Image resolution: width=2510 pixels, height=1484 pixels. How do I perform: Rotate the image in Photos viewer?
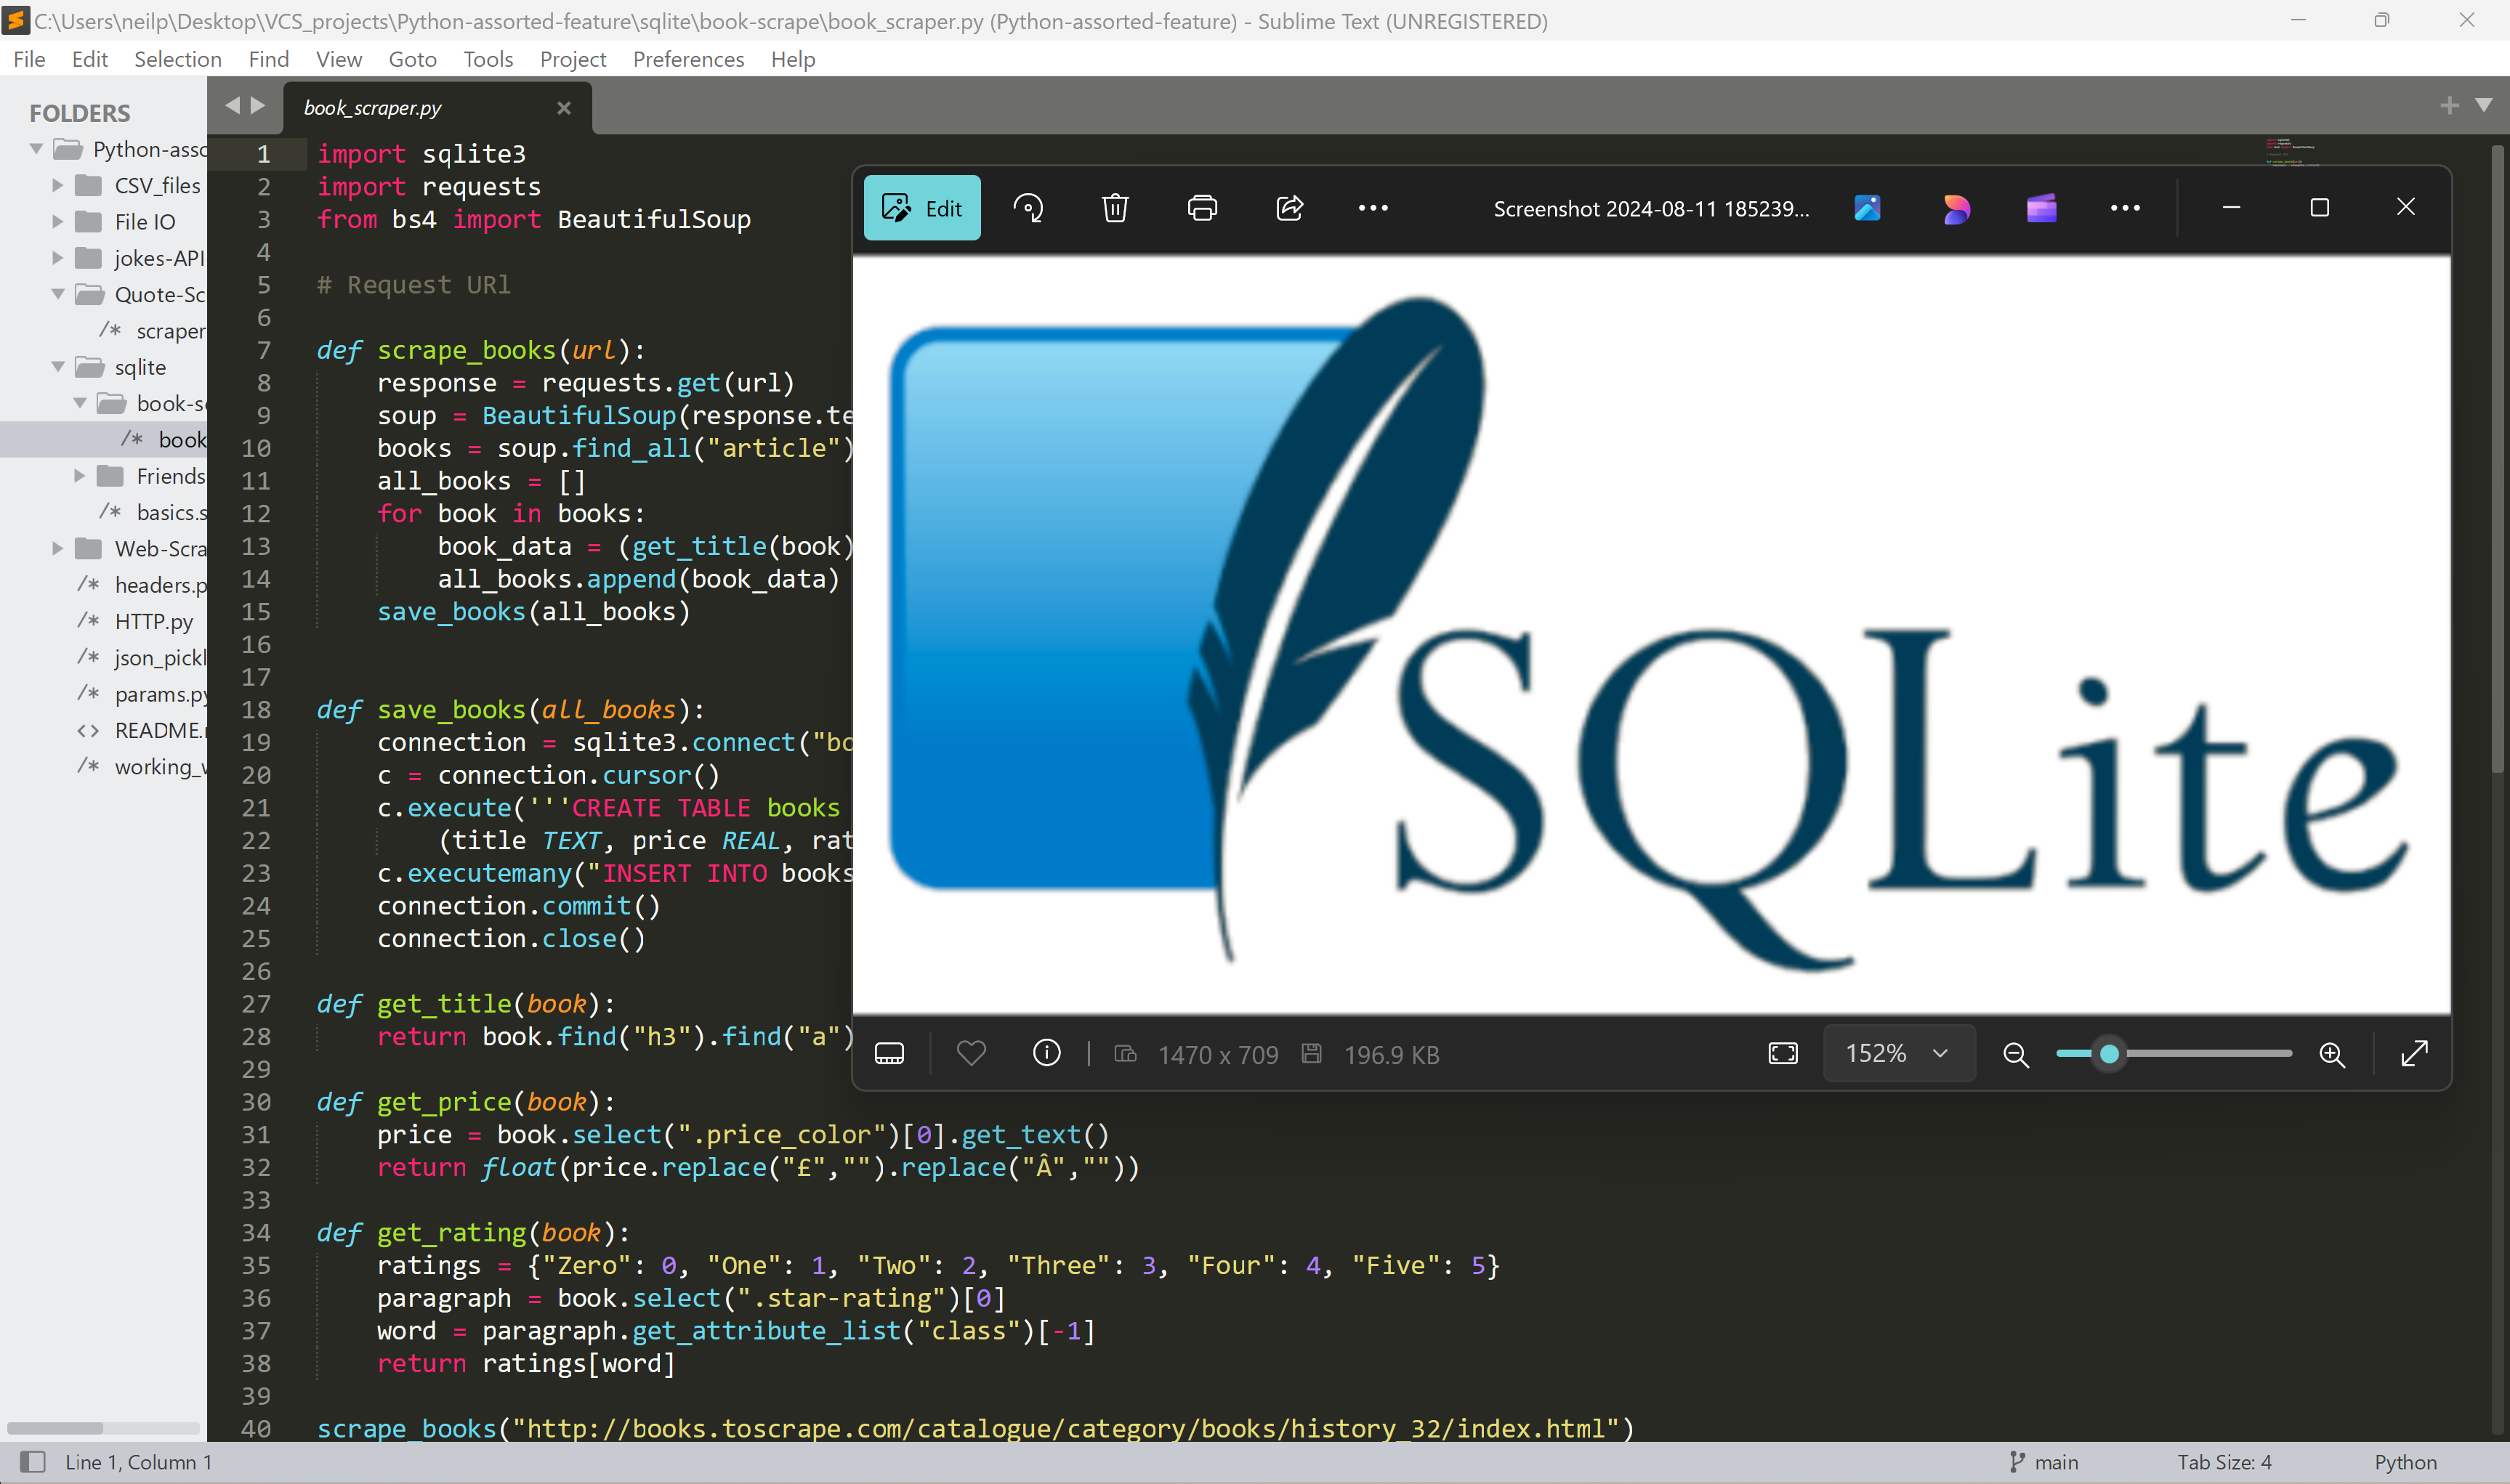click(x=1028, y=208)
